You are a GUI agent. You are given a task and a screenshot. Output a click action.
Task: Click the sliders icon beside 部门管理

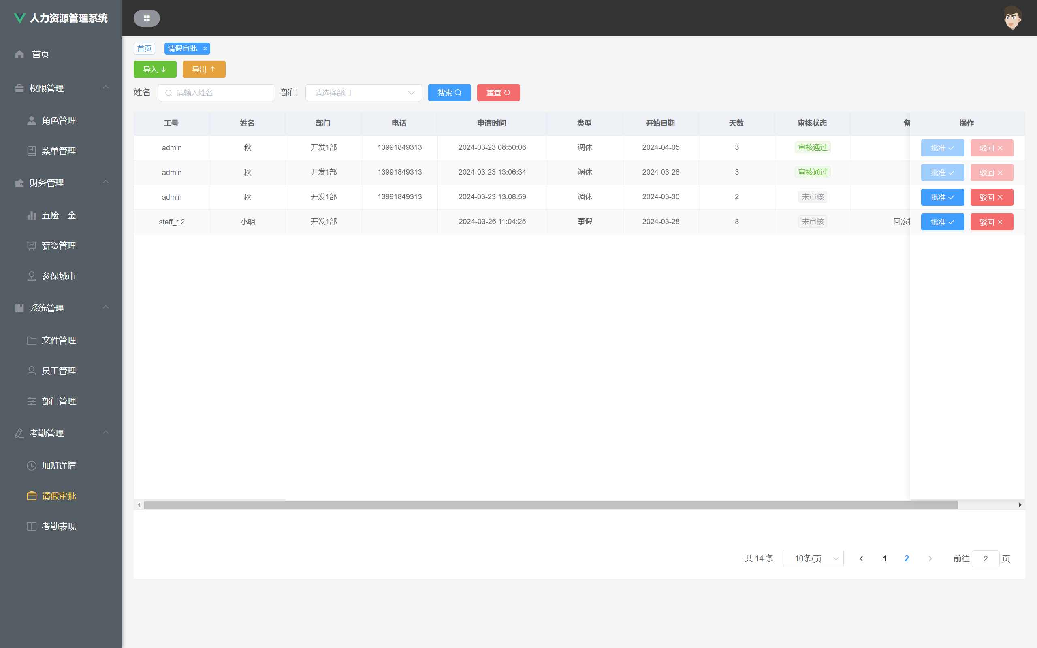click(x=32, y=401)
